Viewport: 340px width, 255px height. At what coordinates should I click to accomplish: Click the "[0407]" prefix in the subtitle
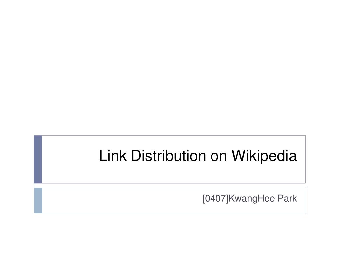[x=215, y=199]
